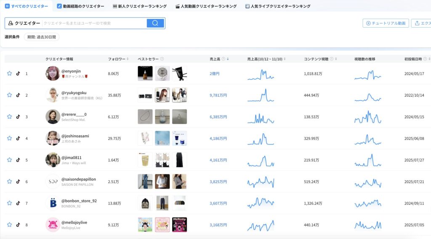Click the @bonbon_store_92 logo avatar
The width and height of the screenshot is (431, 239).
point(53,203)
